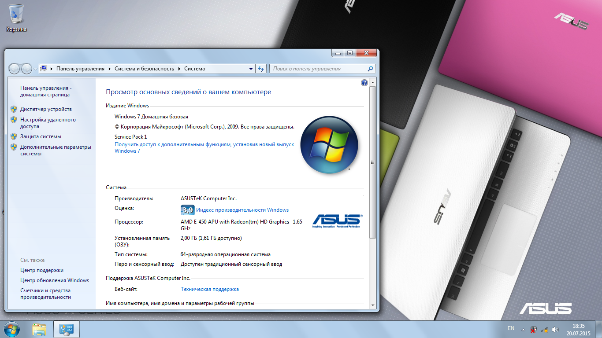The width and height of the screenshot is (602, 338).
Task: Click the clock showing 18:35 20.07.2015
Action: pyautogui.click(x=578, y=329)
